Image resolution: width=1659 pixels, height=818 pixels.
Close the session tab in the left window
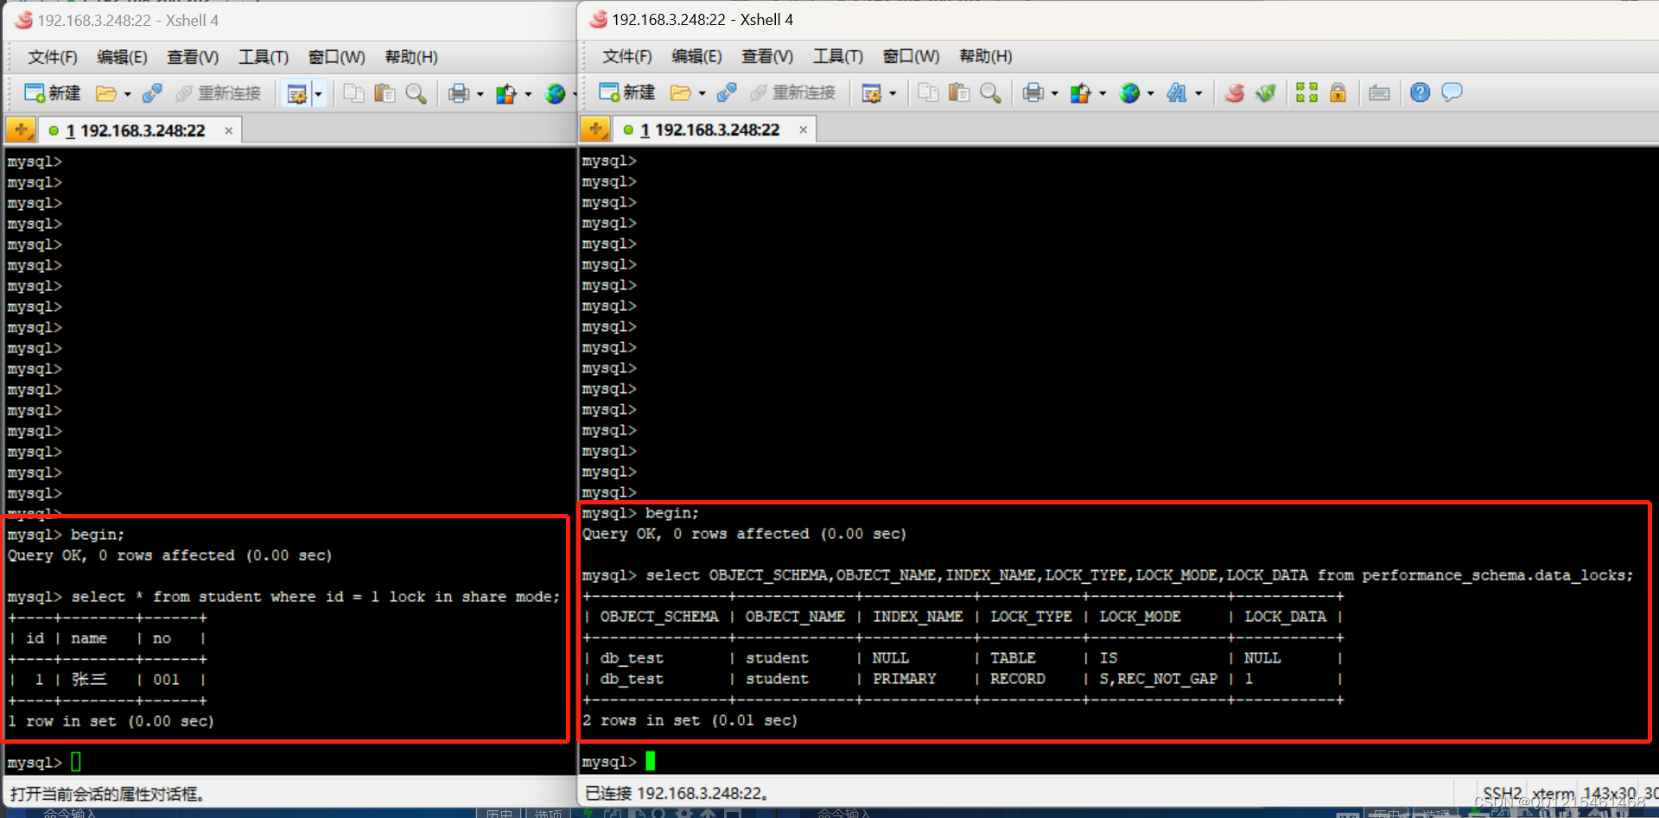pos(229,130)
